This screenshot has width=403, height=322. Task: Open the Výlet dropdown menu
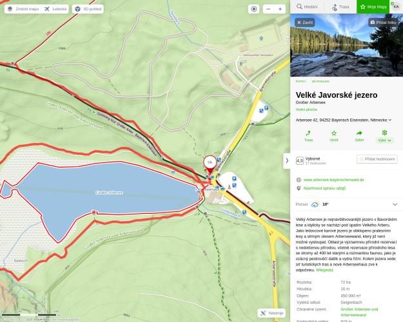tap(384, 136)
